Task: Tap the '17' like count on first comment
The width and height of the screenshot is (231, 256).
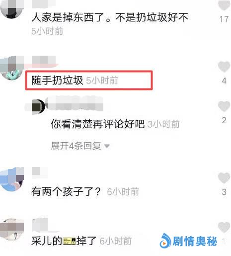Action: 224,19
